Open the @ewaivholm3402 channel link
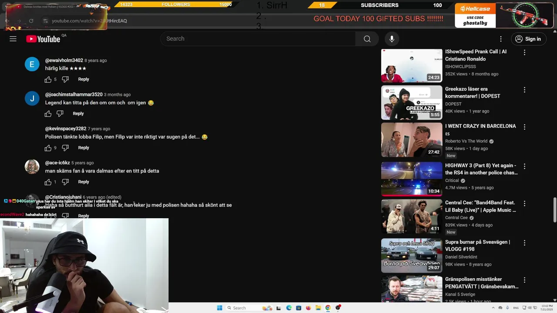The image size is (557, 313). pyautogui.click(x=64, y=60)
